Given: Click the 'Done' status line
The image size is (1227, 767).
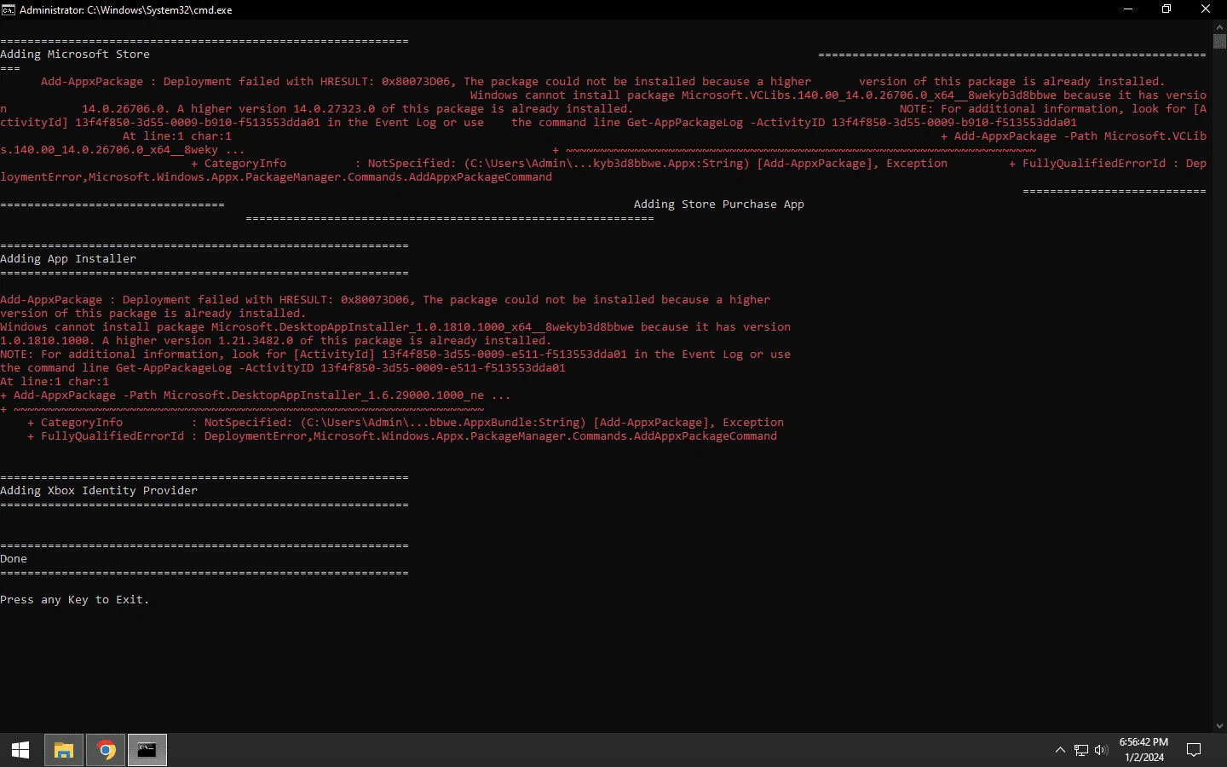Looking at the screenshot, I should click(x=14, y=559).
